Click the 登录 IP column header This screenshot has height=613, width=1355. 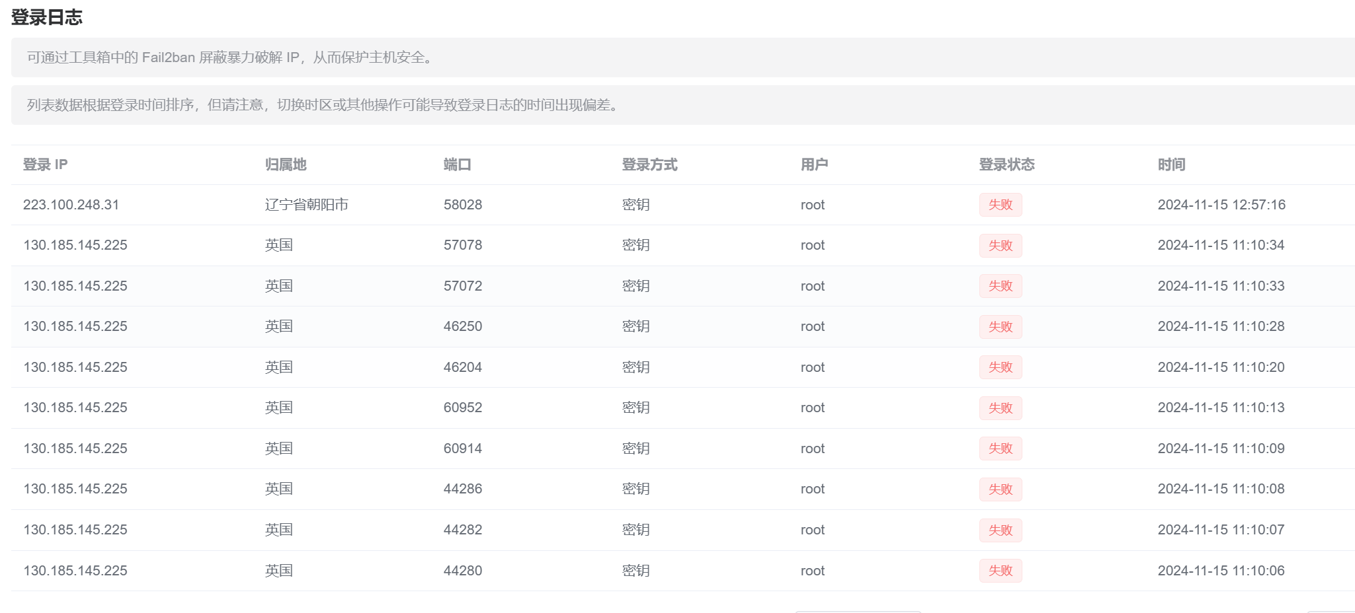pyautogui.click(x=46, y=164)
